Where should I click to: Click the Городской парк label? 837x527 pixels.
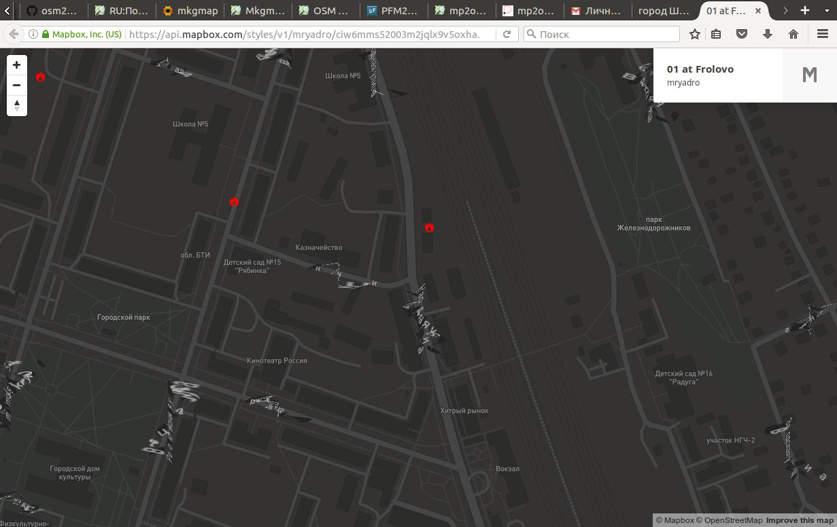[124, 317]
